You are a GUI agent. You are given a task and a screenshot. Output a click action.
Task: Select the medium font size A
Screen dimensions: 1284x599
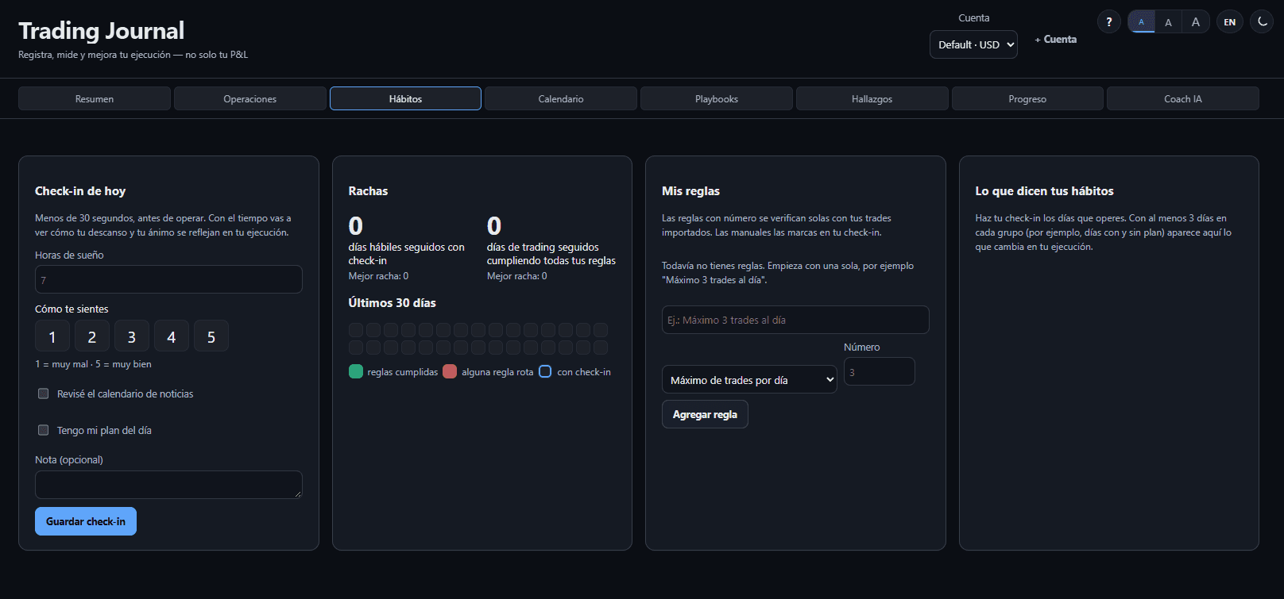pos(1168,22)
